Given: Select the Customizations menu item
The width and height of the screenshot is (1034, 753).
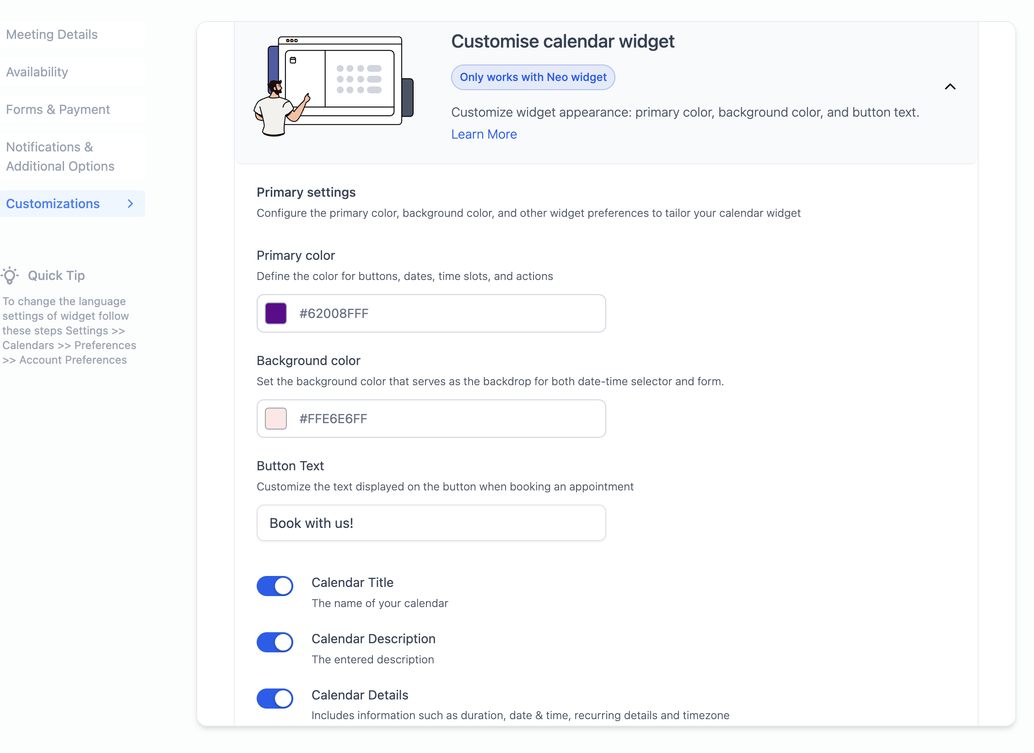Looking at the screenshot, I should [x=72, y=204].
